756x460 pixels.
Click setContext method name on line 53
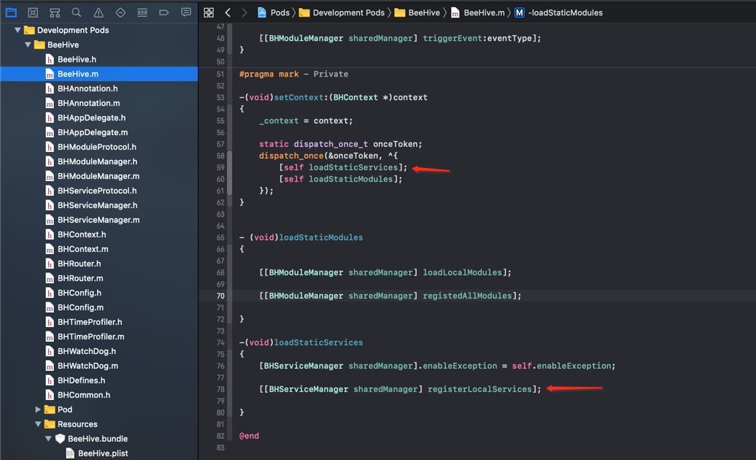(x=299, y=97)
